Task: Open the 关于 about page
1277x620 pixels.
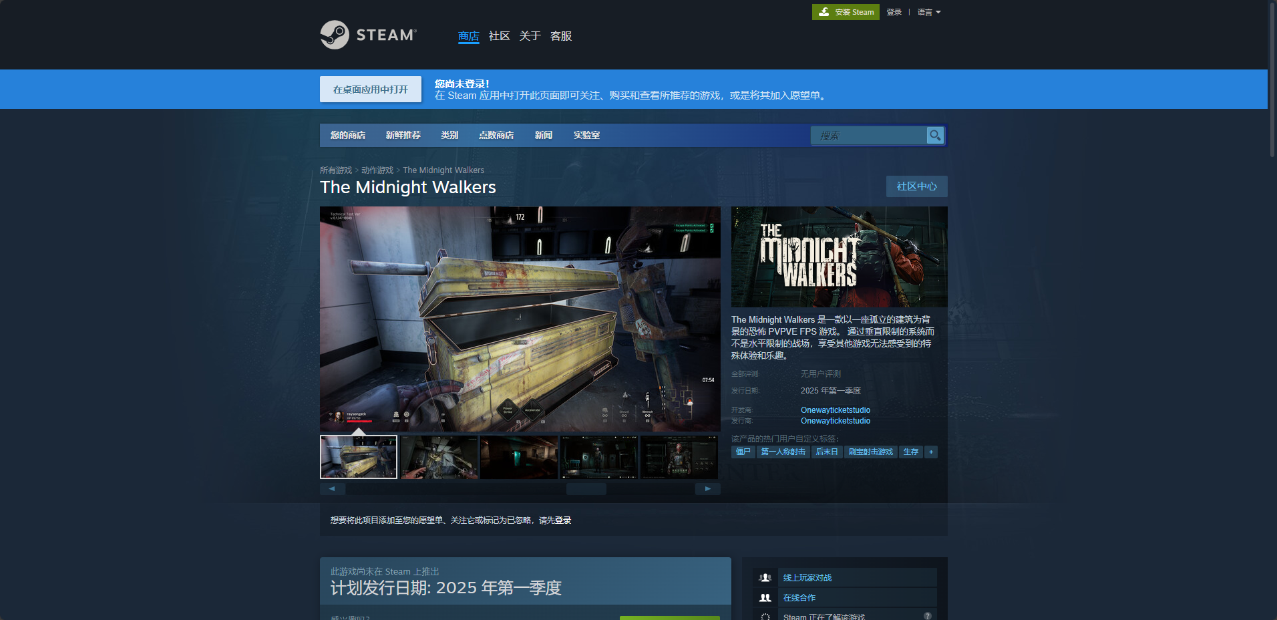Action: click(530, 36)
